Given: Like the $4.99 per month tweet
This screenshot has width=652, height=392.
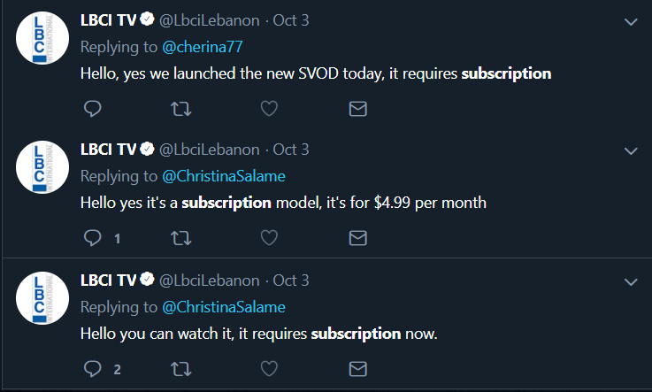Looking at the screenshot, I should pos(270,238).
